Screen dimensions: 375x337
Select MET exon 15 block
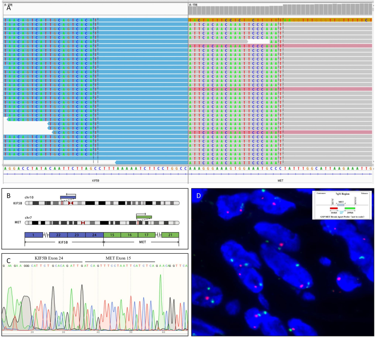[112, 235]
